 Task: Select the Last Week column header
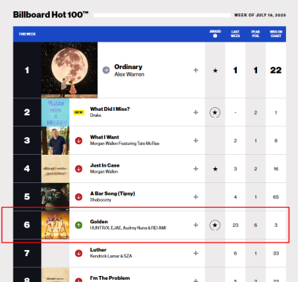(235, 33)
